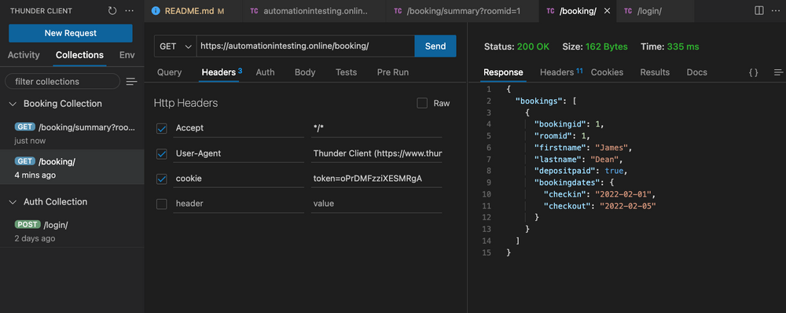Open the collections menu icon beside filter

pyautogui.click(x=131, y=81)
